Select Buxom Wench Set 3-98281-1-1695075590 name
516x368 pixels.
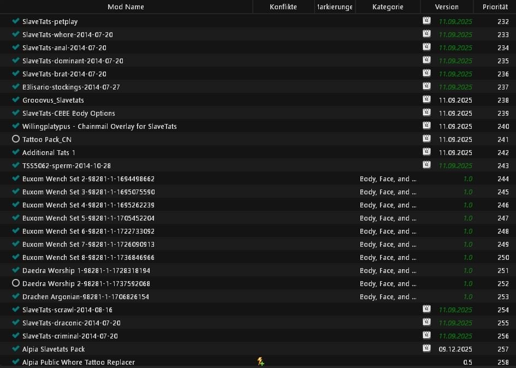(88, 192)
